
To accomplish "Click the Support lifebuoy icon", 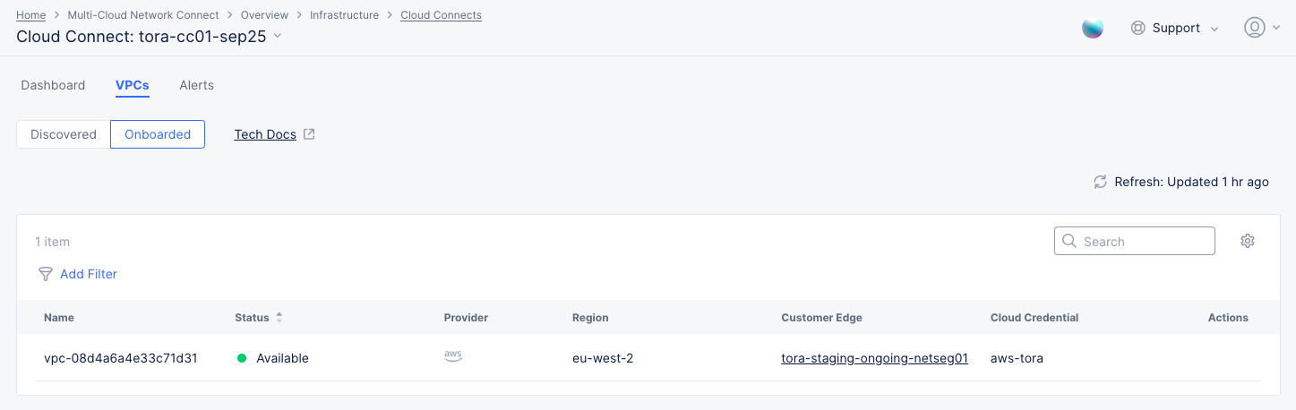I will tap(1138, 28).
